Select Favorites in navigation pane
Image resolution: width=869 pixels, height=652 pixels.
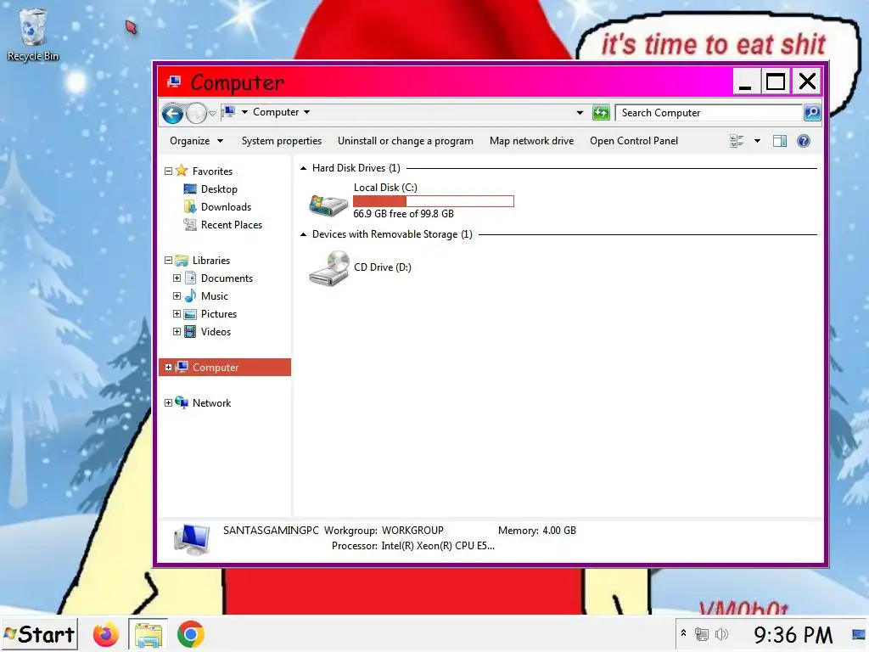[212, 171]
